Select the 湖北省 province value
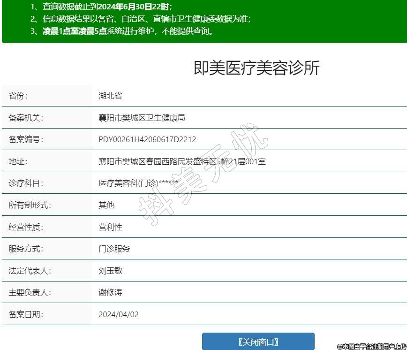Image resolution: width=407 pixels, height=350 pixels. (110, 96)
